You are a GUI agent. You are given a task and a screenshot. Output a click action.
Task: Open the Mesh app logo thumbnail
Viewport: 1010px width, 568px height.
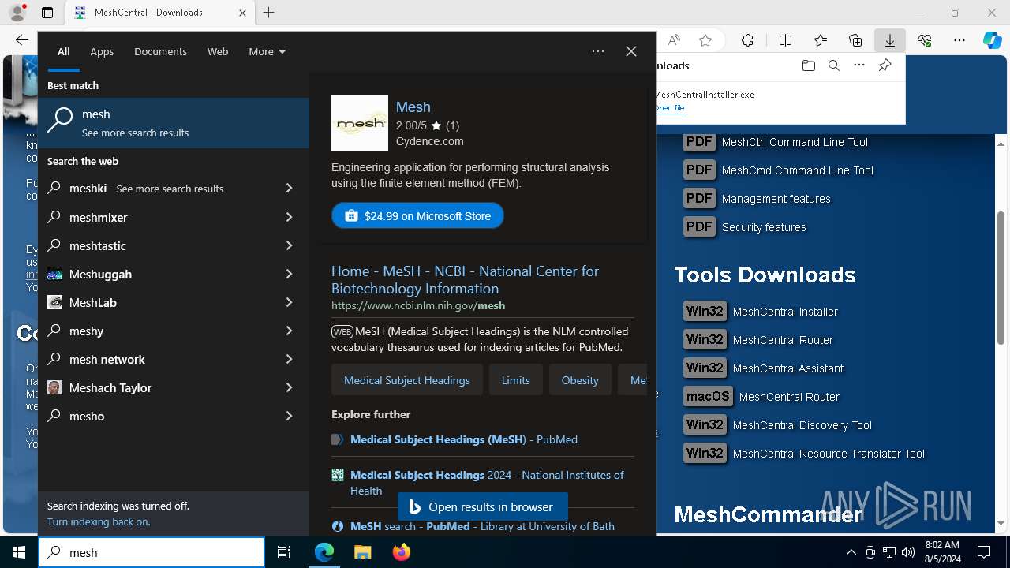pos(360,123)
